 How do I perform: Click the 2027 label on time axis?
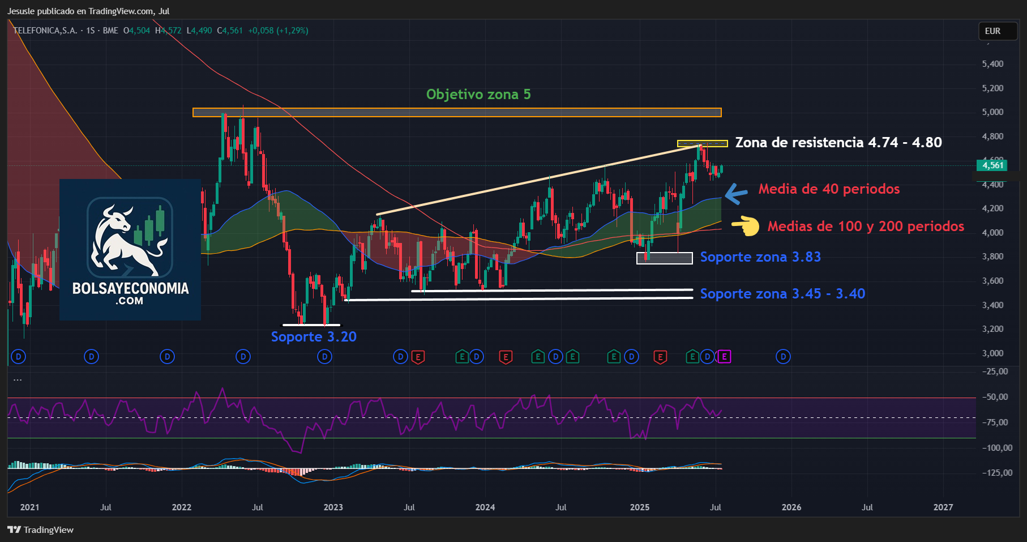[943, 507]
